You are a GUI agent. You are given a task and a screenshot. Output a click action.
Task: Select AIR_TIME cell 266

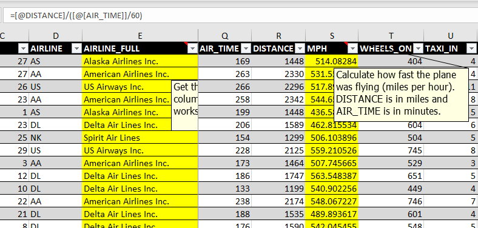(x=224, y=87)
